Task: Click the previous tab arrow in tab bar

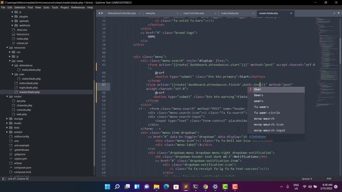Action: click(x=99, y=13)
